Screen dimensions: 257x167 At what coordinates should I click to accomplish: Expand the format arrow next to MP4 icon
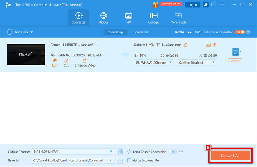[x=240, y=52]
